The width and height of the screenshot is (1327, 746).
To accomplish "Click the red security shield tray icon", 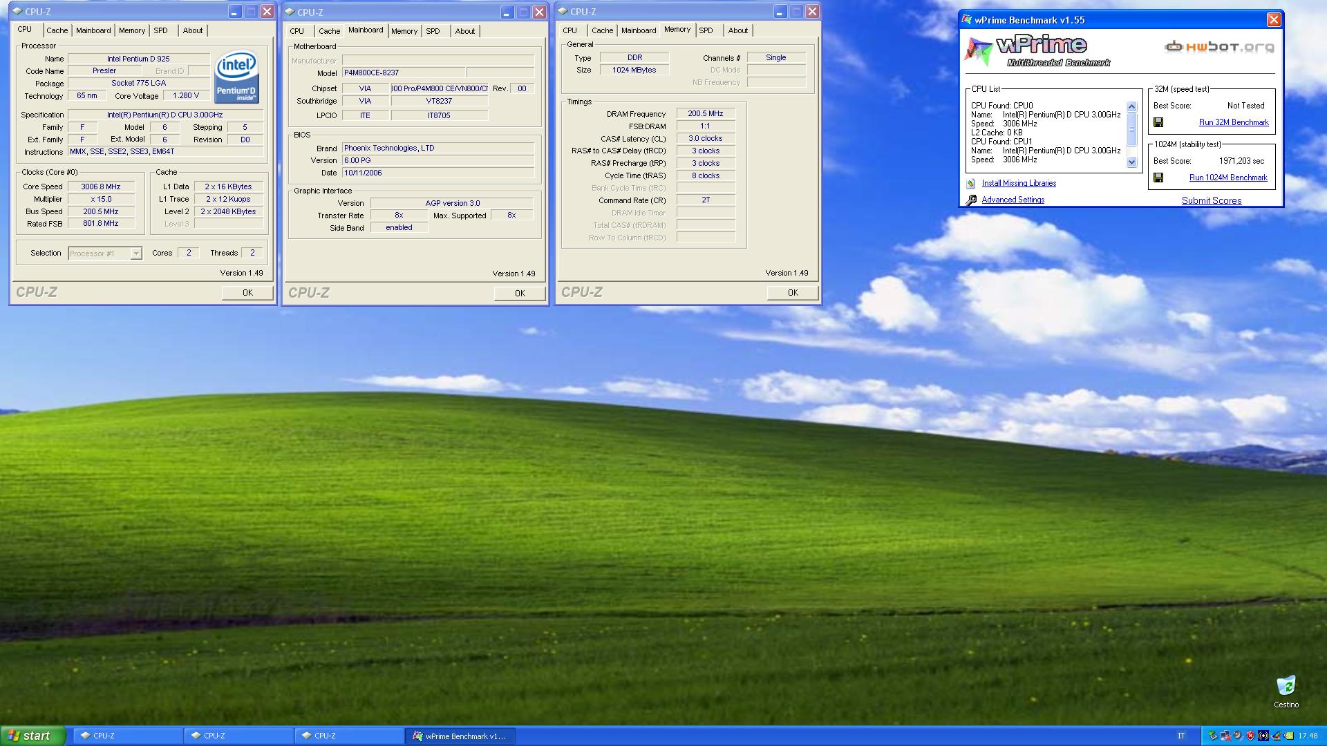I will (1250, 736).
